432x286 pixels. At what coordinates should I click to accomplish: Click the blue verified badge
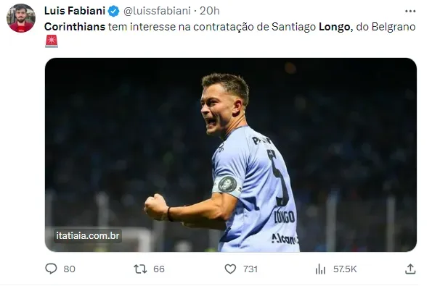click(x=113, y=12)
